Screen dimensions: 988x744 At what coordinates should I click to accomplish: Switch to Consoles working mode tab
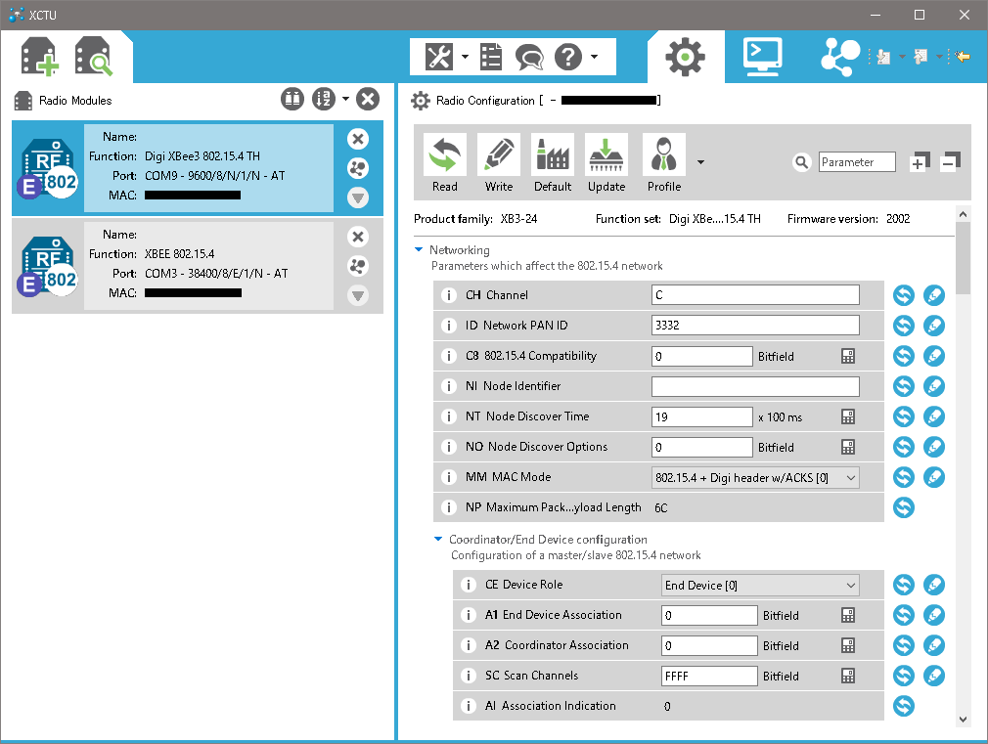click(762, 57)
